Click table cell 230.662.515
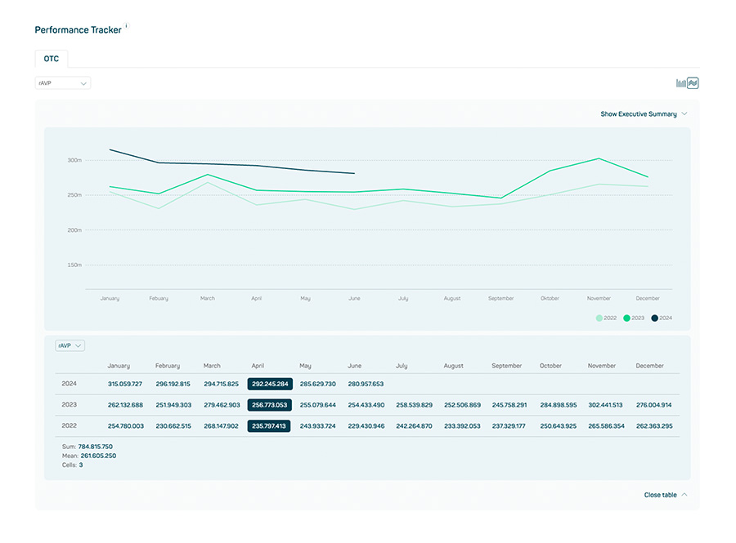This screenshot has width=736, height=543. [173, 426]
